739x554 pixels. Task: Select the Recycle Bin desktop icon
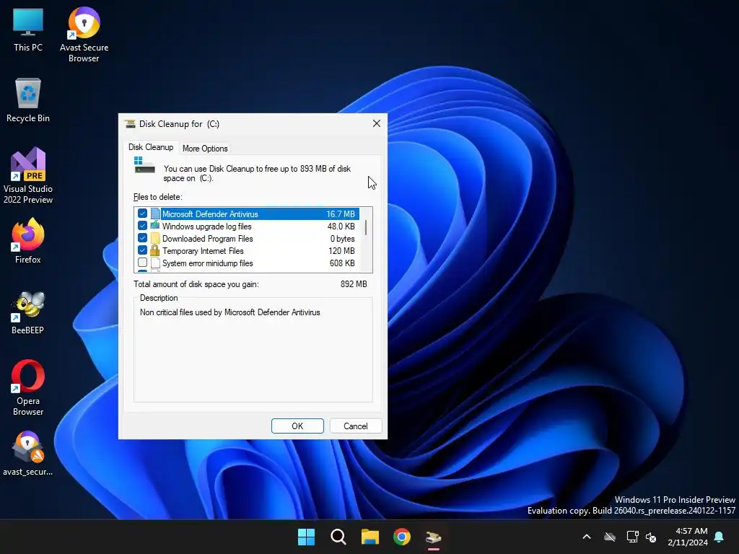coord(28,100)
